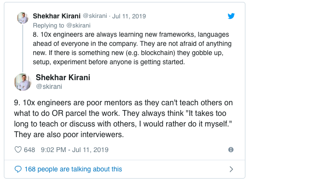Click the speech bubble reply icon
Image resolution: width=328 pixels, height=182 pixels.
click(x=18, y=169)
